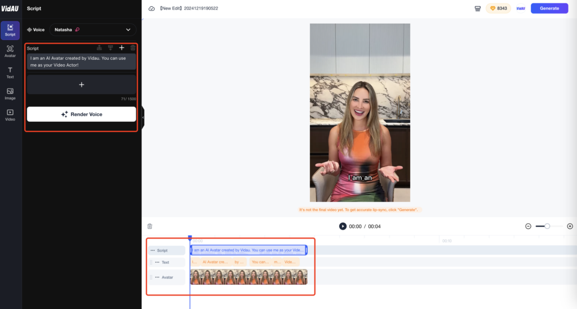Select the "by ..." text clip
This screenshot has height=309, width=577.
[x=239, y=262]
